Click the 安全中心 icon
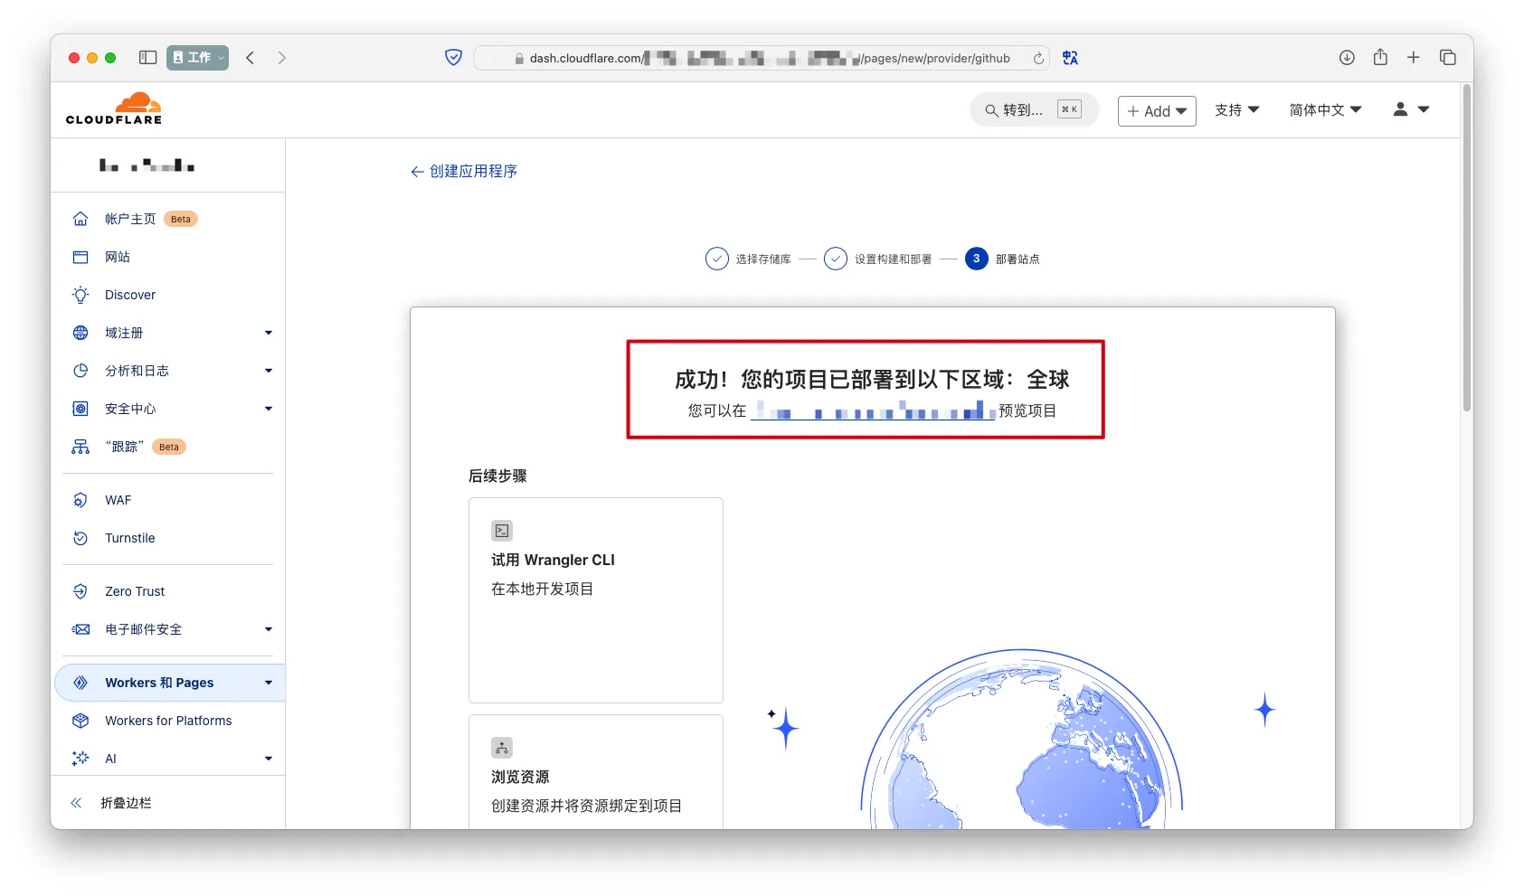The image size is (1524, 896). coord(80,409)
